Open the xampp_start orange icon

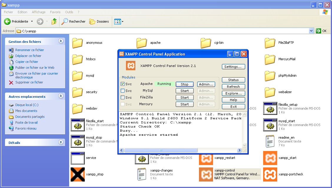tap(270, 158)
